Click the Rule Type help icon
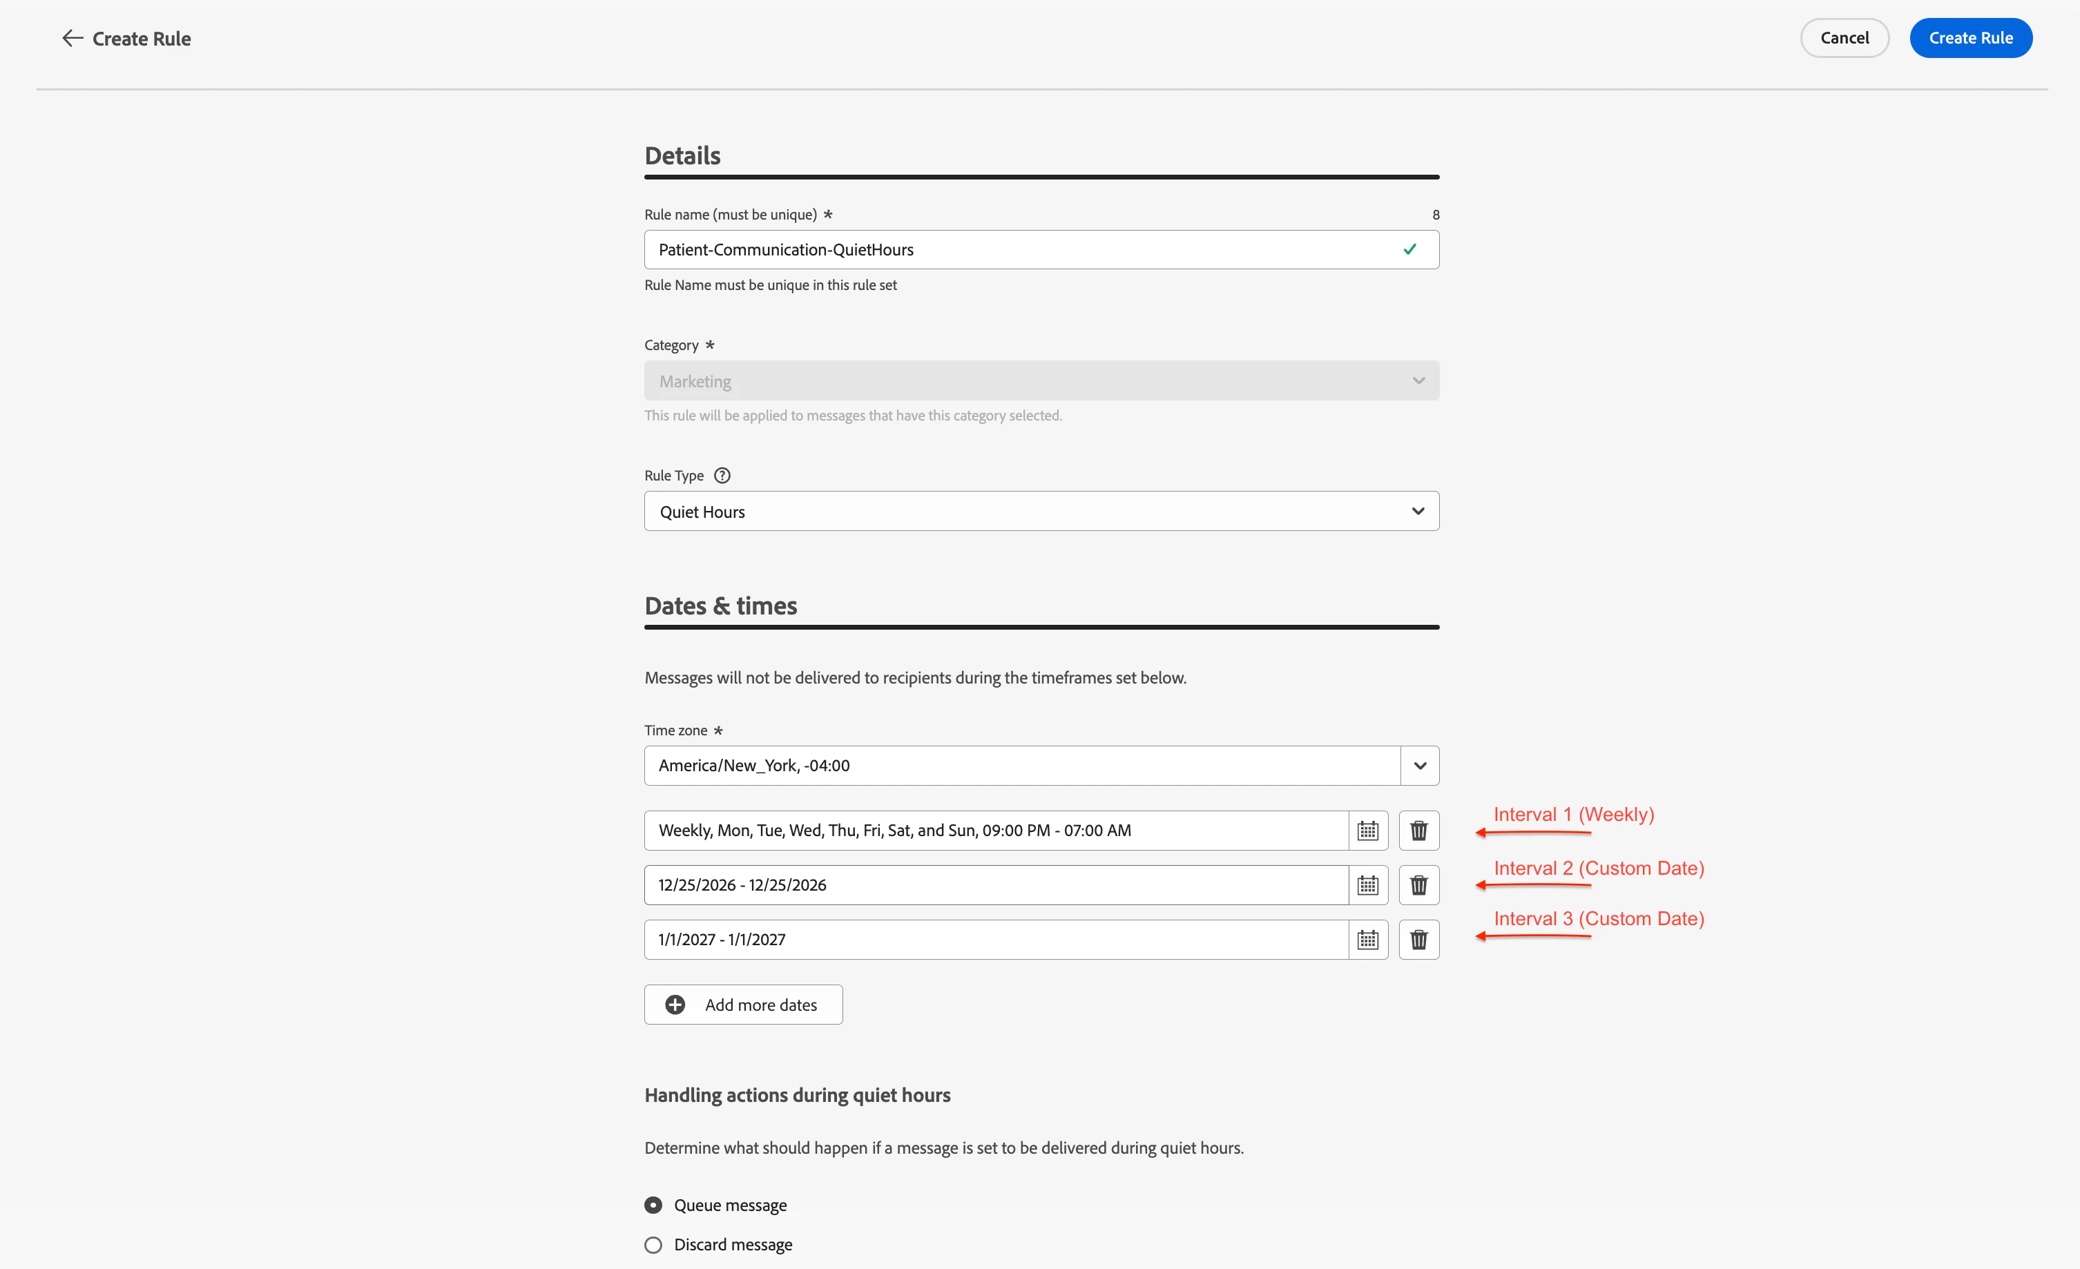 (x=722, y=476)
